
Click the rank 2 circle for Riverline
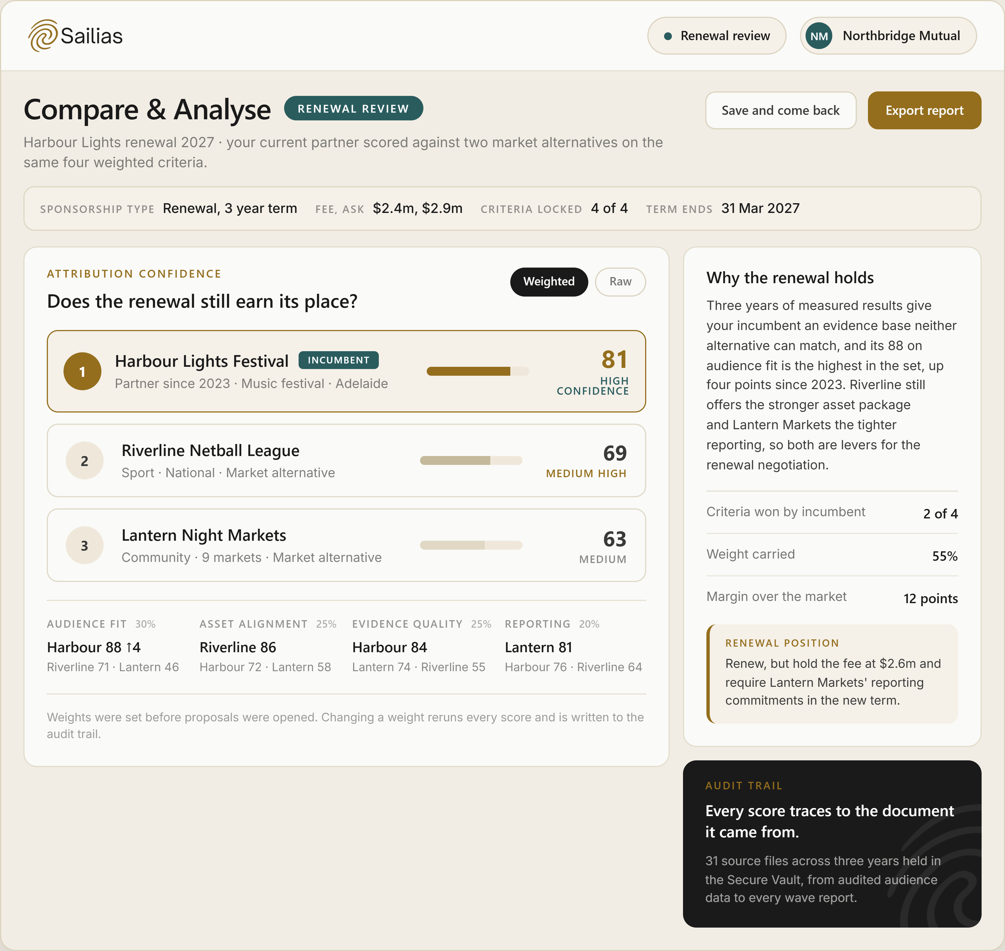(x=85, y=460)
